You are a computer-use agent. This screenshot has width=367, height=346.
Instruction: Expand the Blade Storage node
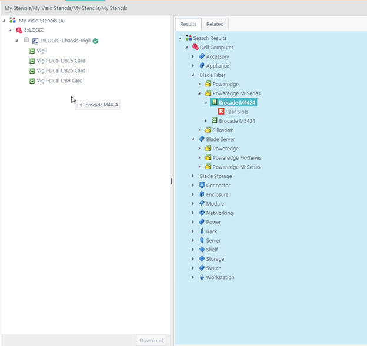(193, 176)
